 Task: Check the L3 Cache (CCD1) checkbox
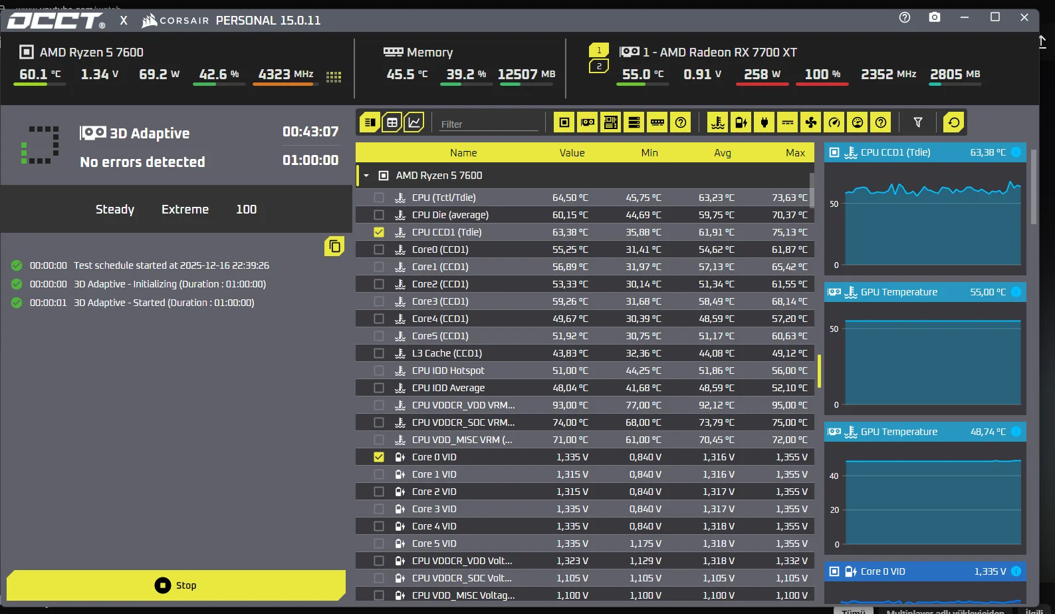(x=379, y=353)
